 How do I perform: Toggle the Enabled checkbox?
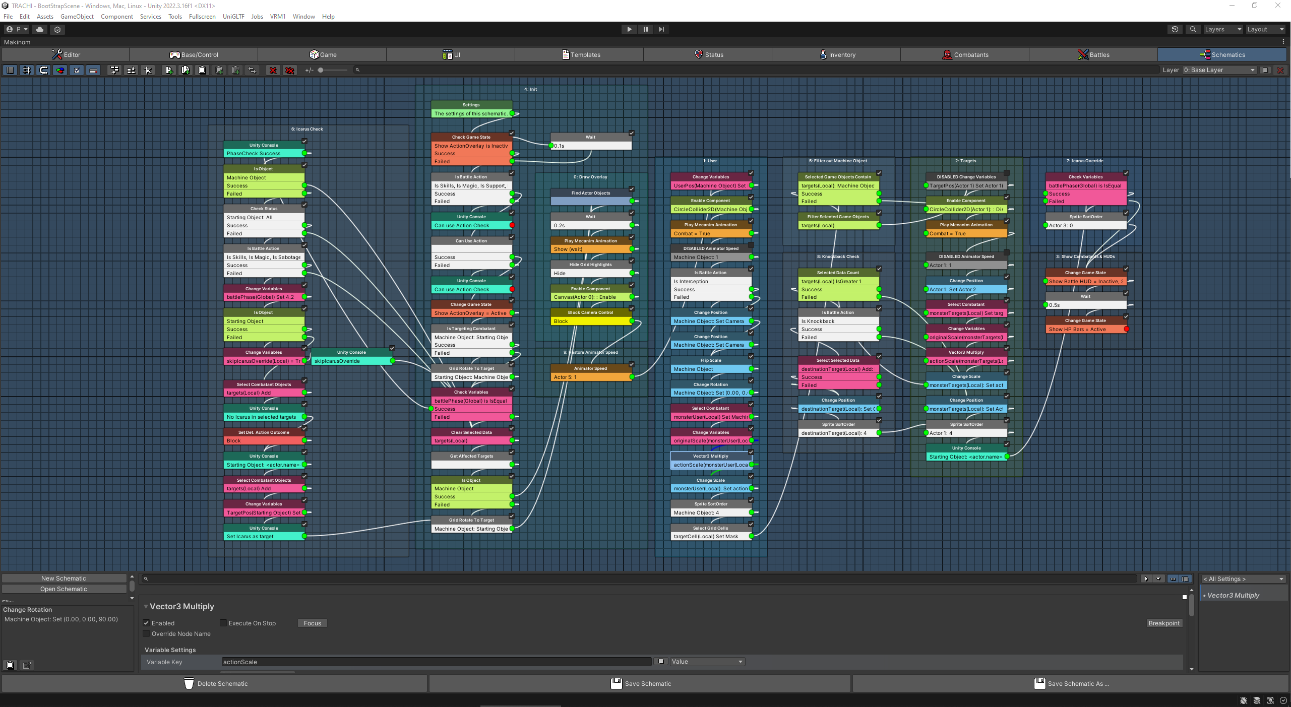pos(147,623)
